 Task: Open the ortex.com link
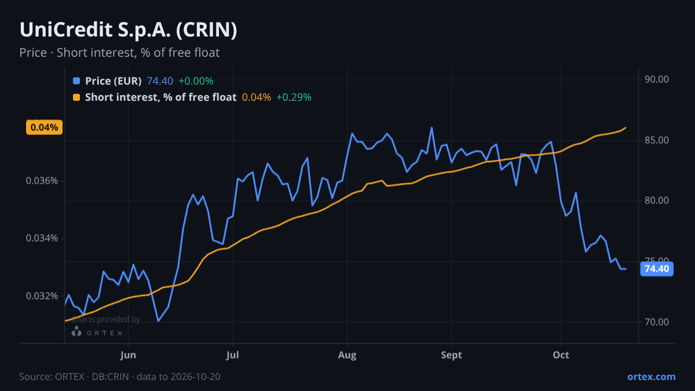[651, 377]
